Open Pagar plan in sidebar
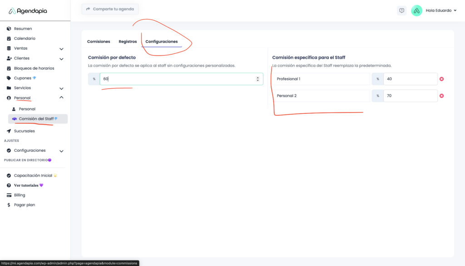This screenshot has height=266, width=465. tap(25, 205)
